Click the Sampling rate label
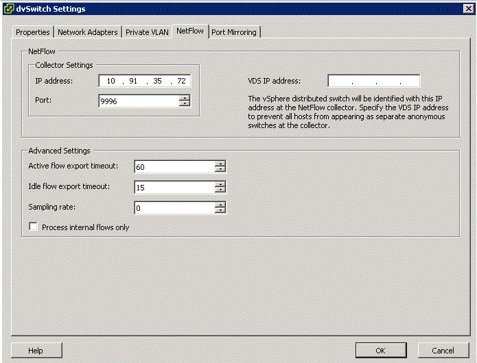Screen dimensions: 477x363 click(x=51, y=207)
